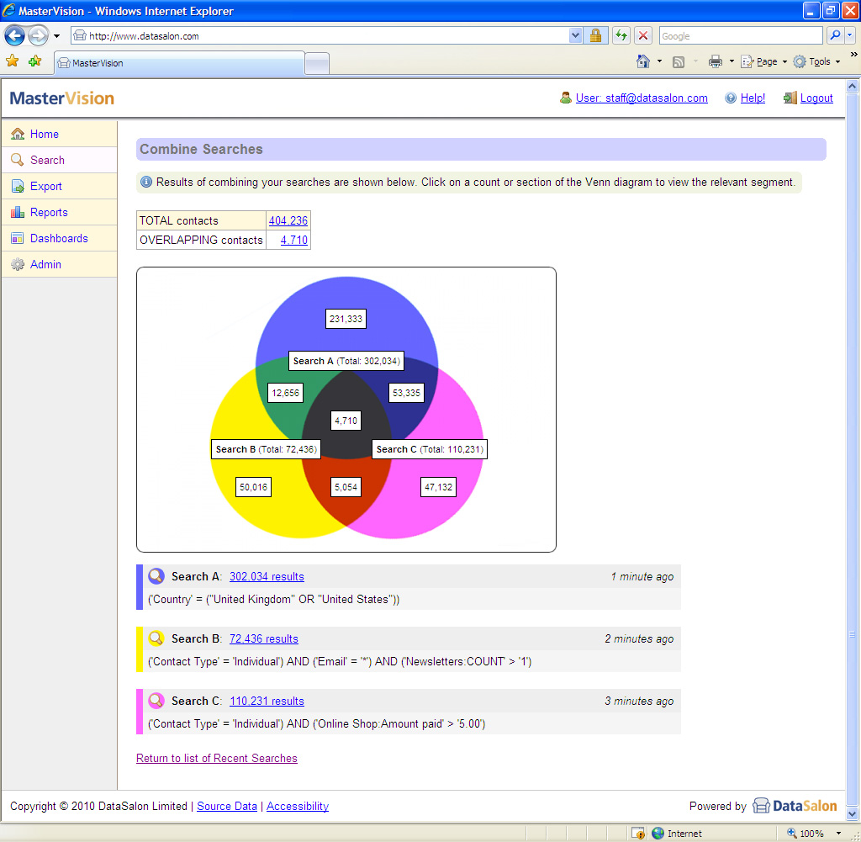Click the Home icon in sidebar
This screenshot has height=842, width=861.
click(18, 134)
